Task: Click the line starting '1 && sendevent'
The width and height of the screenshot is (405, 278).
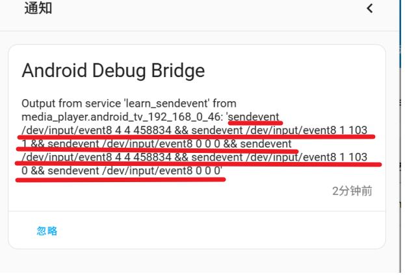Action: click(157, 144)
